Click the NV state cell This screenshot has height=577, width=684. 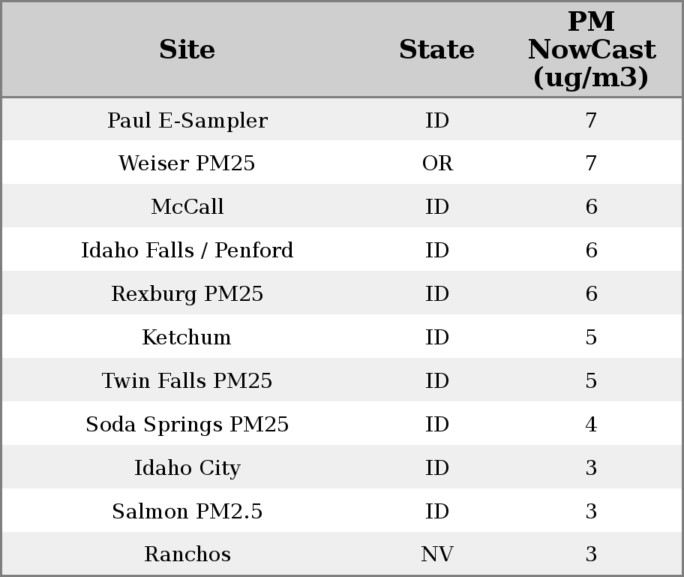(437, 554)
